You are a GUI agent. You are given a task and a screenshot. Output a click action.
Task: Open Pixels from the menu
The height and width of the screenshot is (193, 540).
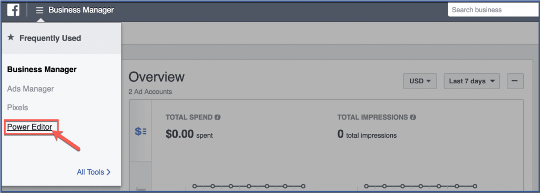tap(17, 108)
